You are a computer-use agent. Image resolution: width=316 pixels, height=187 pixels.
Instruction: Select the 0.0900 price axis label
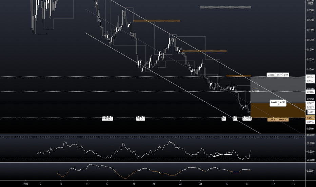[311, 129]
